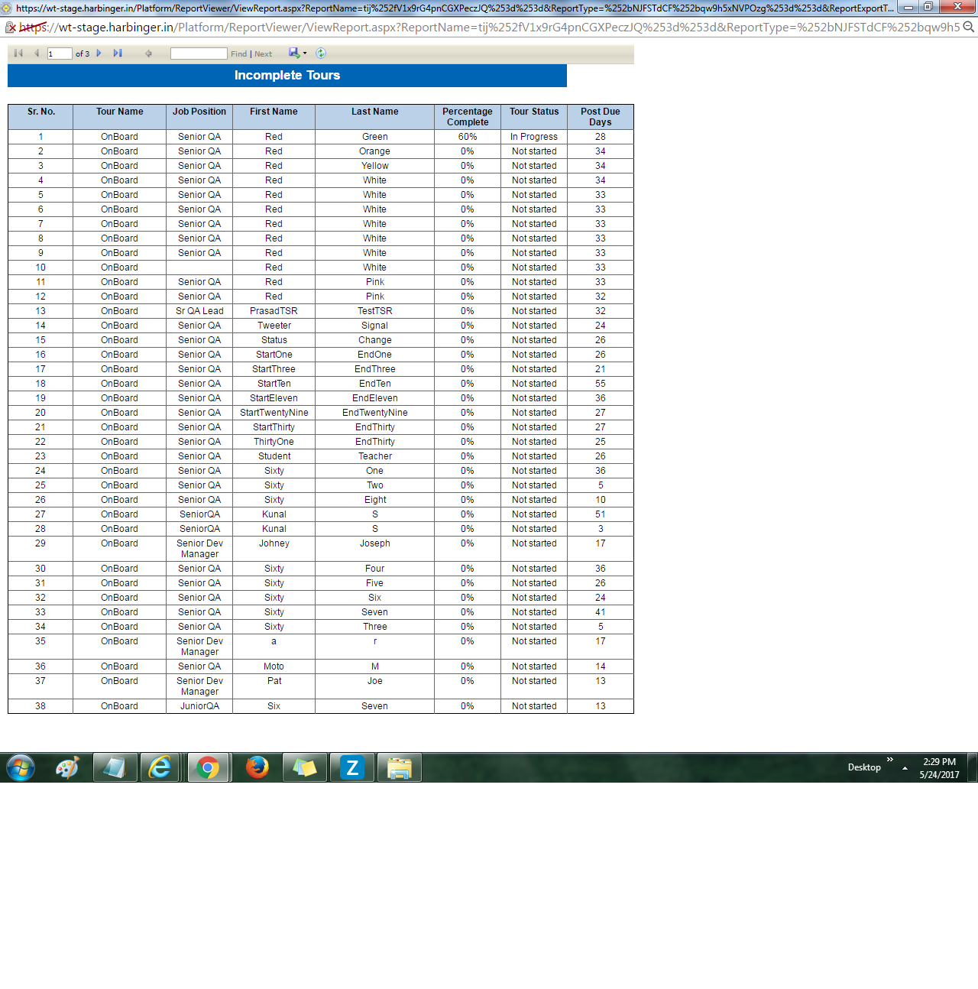Click the back to parent report arrow
This screenshot has height=989, width=978.
(x=148, y=54)
